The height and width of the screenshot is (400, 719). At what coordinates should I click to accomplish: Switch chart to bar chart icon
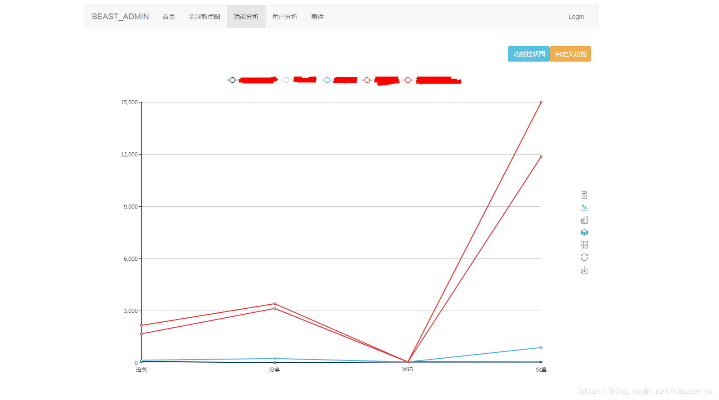click(584, 220)
